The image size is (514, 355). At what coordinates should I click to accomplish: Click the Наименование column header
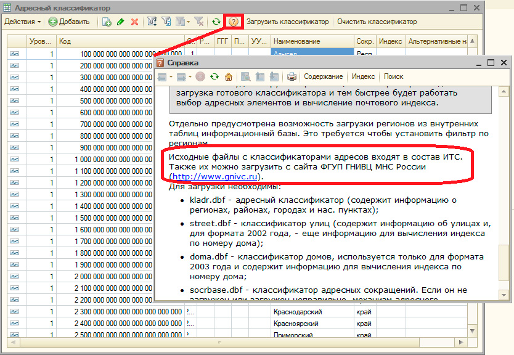pyautogui.click(x=312, y=41)
